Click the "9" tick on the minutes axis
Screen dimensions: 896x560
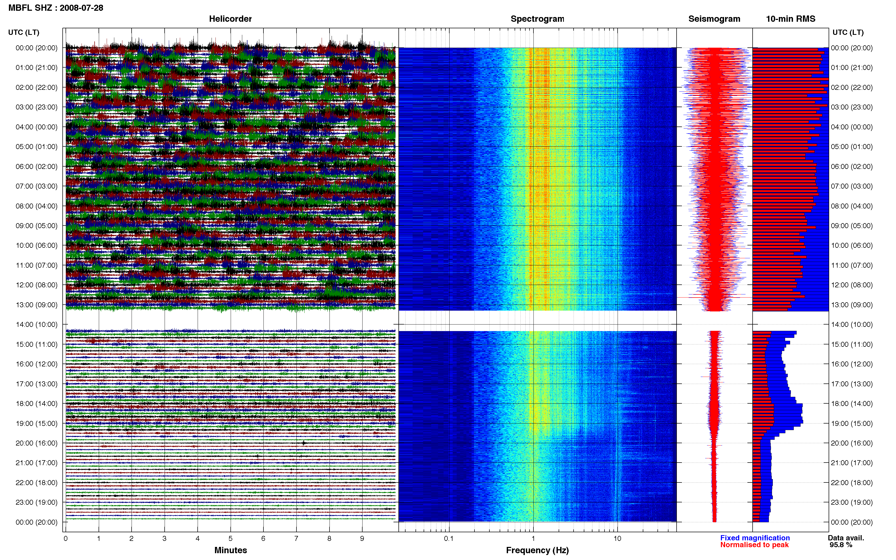362,539
